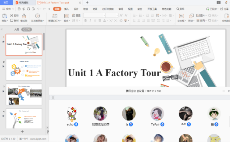Toggle Superscript formatting
This screenshot has height=142, width=230.
111,20
